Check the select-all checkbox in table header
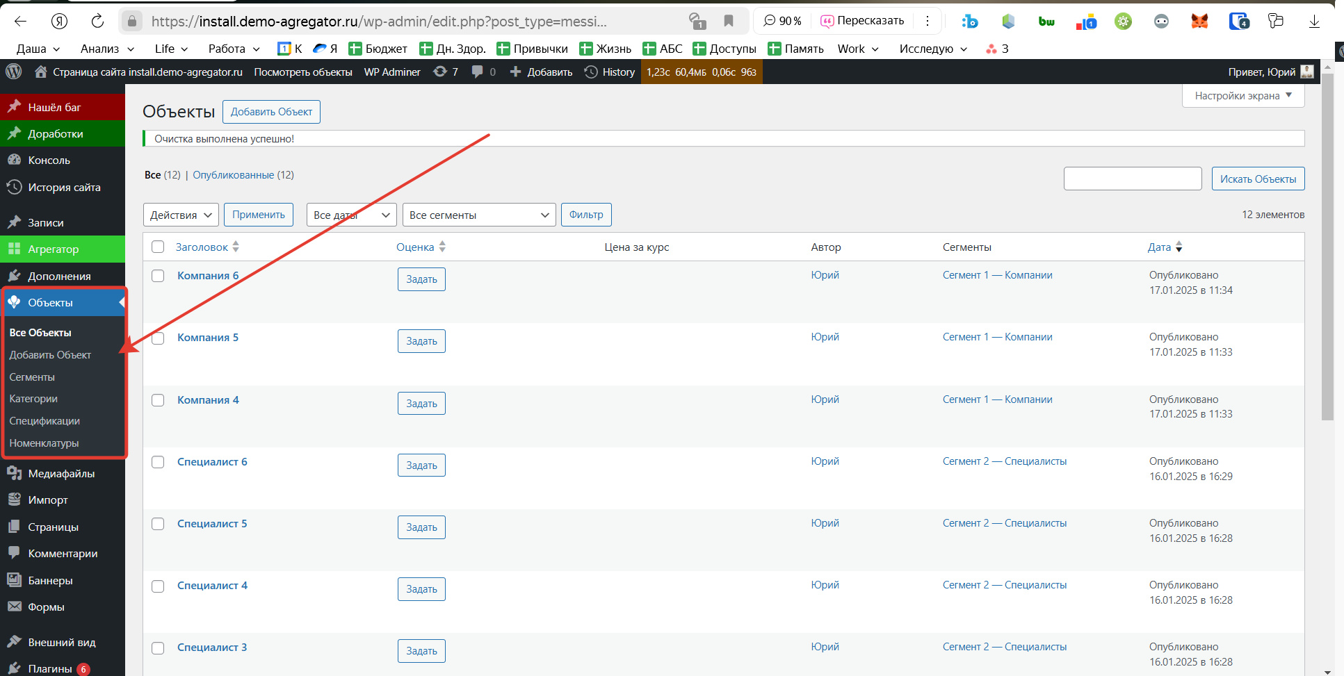Image resolution: width=1344 pixels, height=676 pixels. [158, 247]
